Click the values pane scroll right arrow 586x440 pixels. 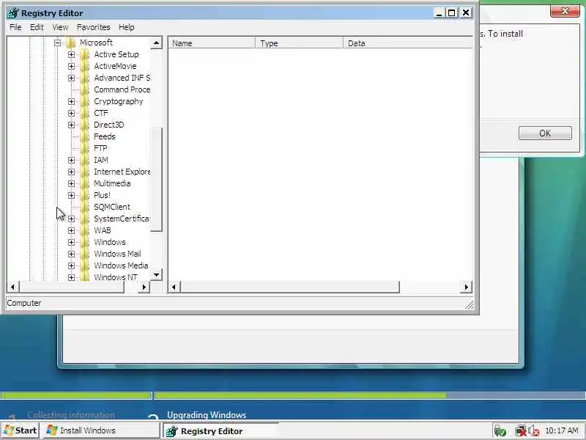click(467, 287)
